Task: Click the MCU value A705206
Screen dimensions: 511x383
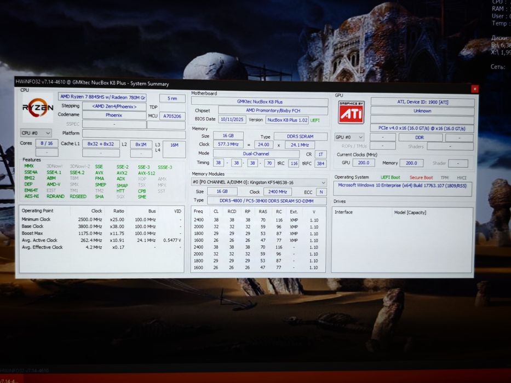Action: click(172, 116)
